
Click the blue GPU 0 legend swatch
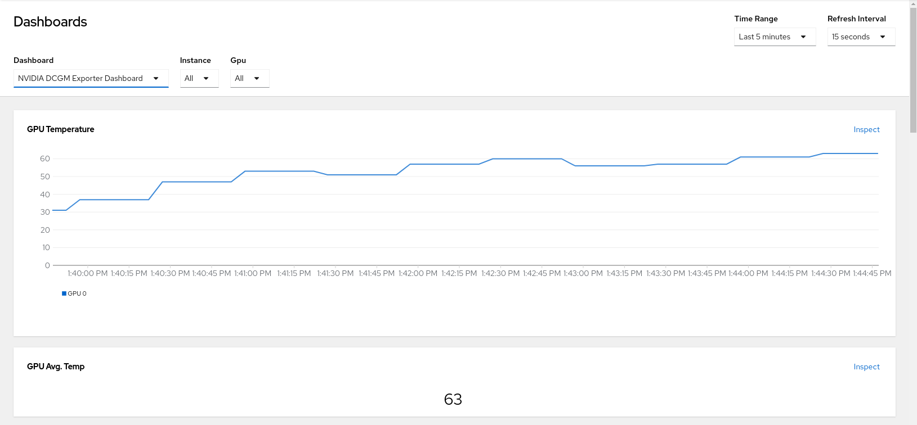click(64, 293)
